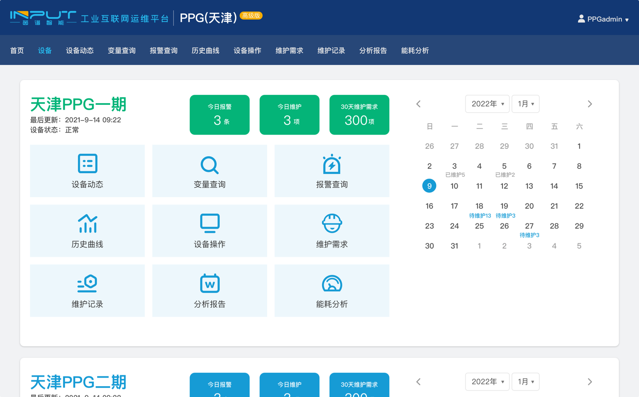Select date 15 in 一期 calendar

(x=579, y=186)
